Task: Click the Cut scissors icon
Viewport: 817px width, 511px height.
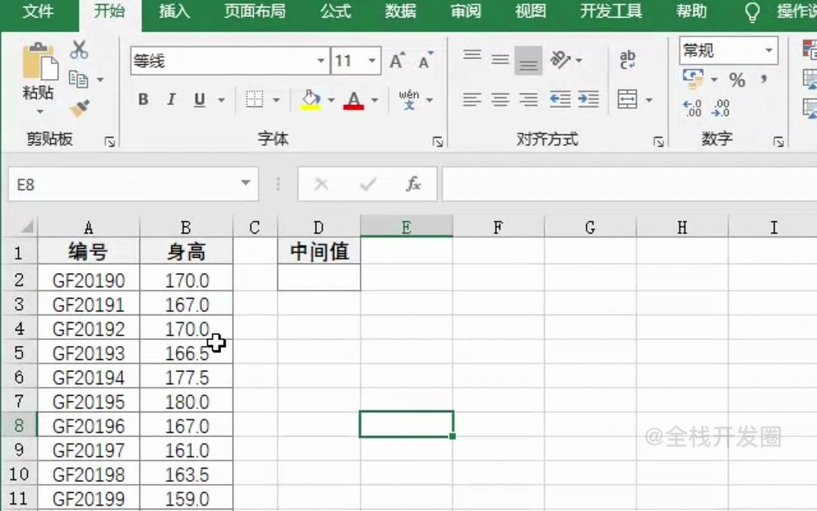Action: (79, 50)
